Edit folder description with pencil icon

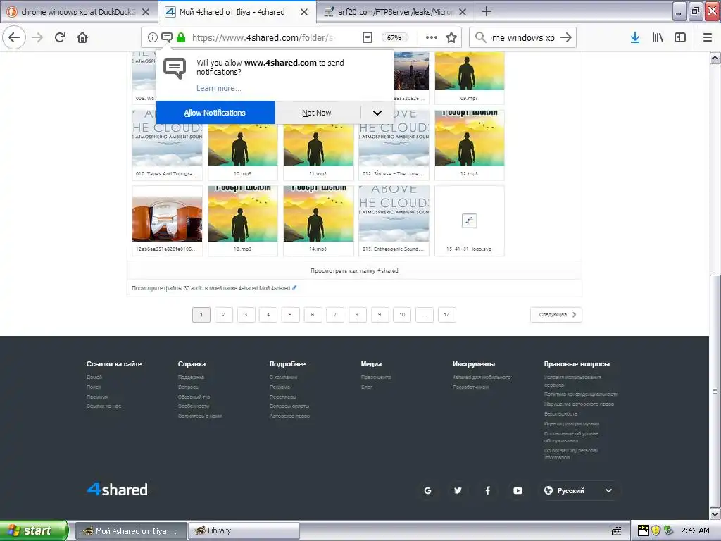coord(295,287)
